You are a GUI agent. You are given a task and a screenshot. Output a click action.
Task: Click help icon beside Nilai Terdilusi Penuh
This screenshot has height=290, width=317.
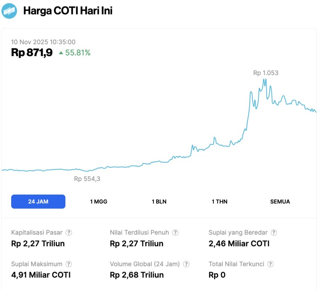pos(175,233)
